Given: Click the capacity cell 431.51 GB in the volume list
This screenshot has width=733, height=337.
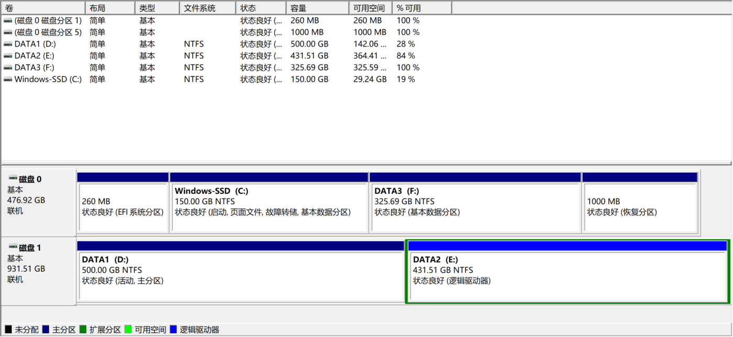Looking at the screenshot, I should pyautogui.click(x=309, y=56).
